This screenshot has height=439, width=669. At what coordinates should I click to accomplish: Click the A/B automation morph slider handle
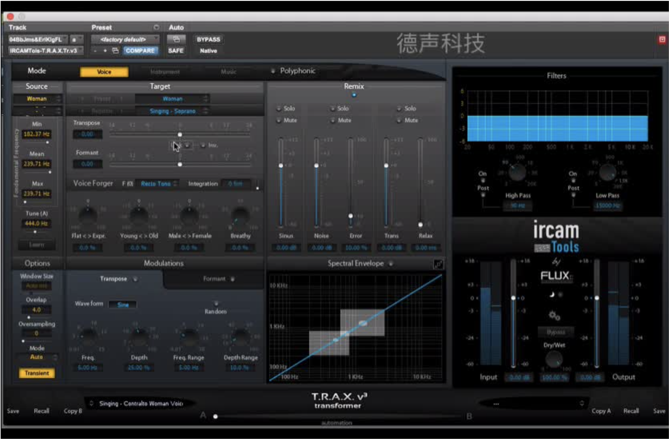(215, 417)
